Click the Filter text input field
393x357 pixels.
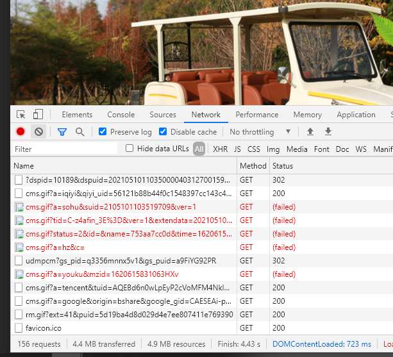pyautogui.click(x=64, y=149)
